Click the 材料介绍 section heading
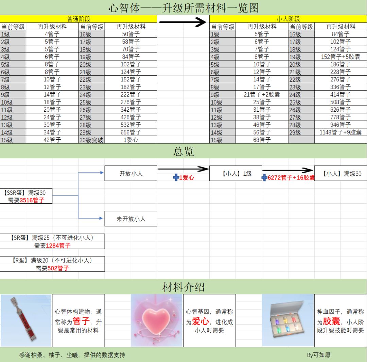 tap(183, 287)
